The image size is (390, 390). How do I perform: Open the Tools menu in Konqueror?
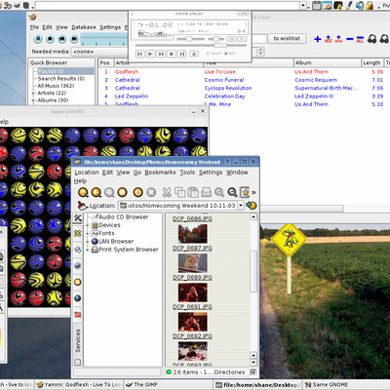pos(187,173)
